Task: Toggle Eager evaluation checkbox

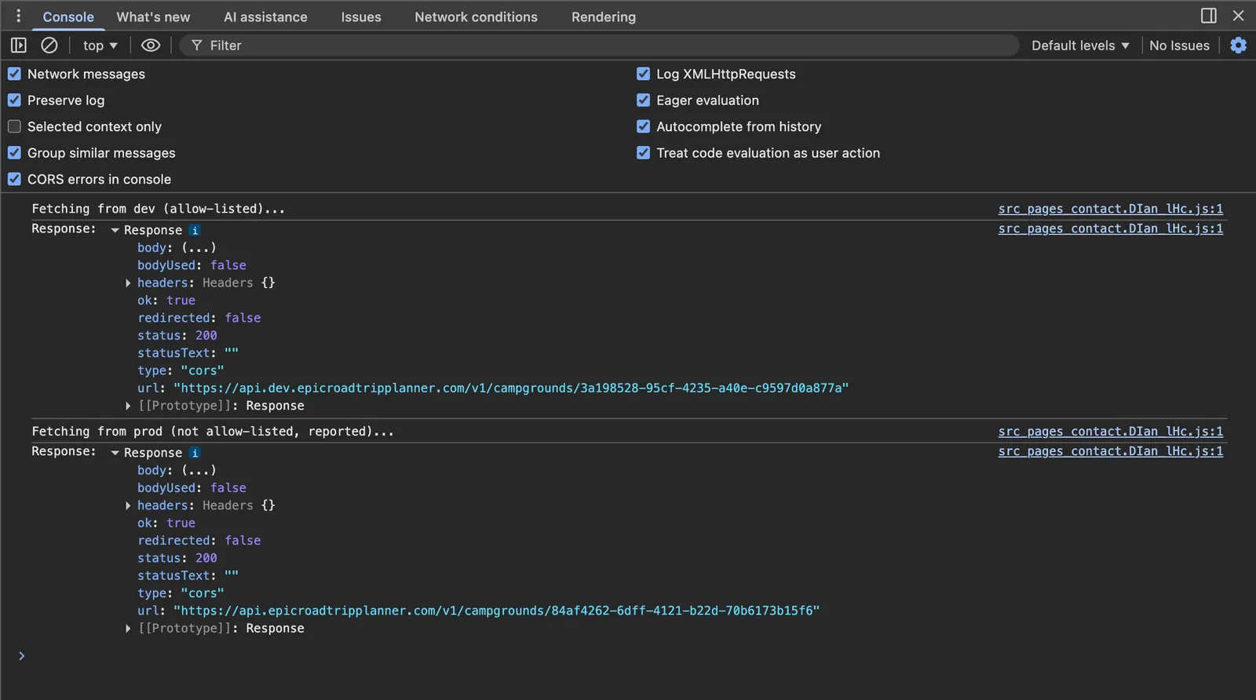Action: tap(643, 100)
